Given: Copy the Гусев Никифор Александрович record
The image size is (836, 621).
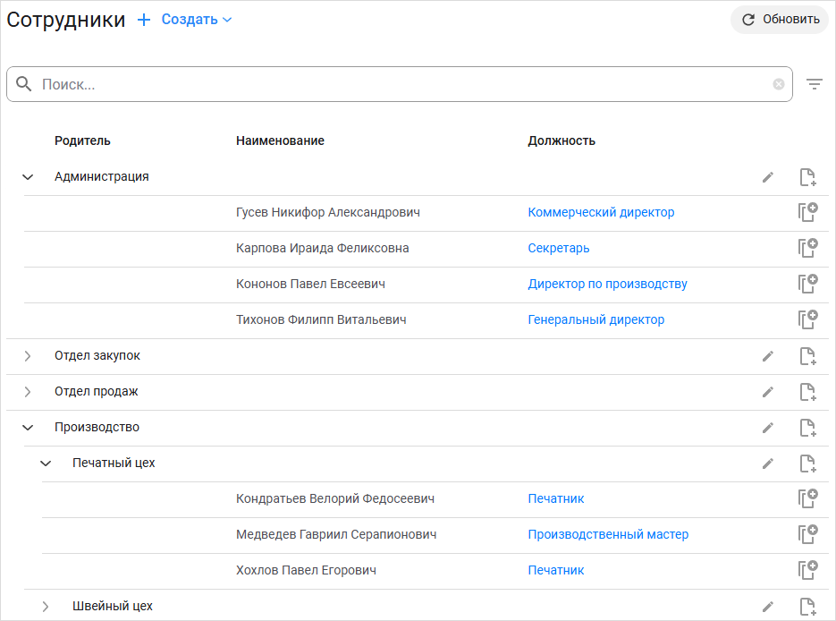Looking at the screenshot, I should (x=807, y=213).
